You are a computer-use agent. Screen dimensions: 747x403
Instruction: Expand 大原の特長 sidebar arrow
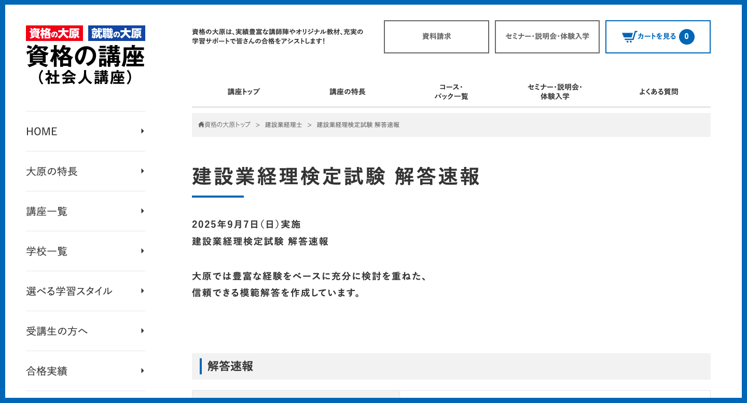click(142, 171)
